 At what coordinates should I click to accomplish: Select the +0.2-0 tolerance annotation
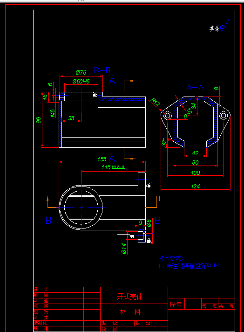point(118,167)
